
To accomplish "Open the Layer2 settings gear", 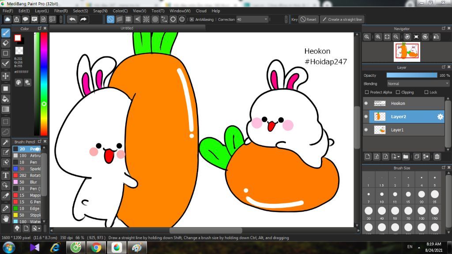I will (x=440, y=116).
